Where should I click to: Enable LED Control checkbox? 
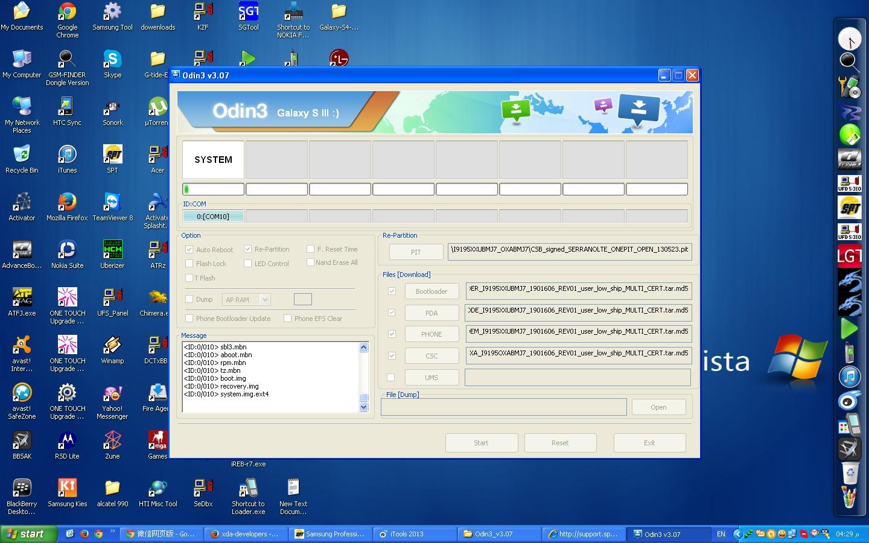pyautogui.click(x=247, y=263)
